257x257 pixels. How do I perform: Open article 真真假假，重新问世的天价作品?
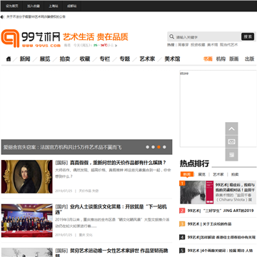(x=118, y=163)
